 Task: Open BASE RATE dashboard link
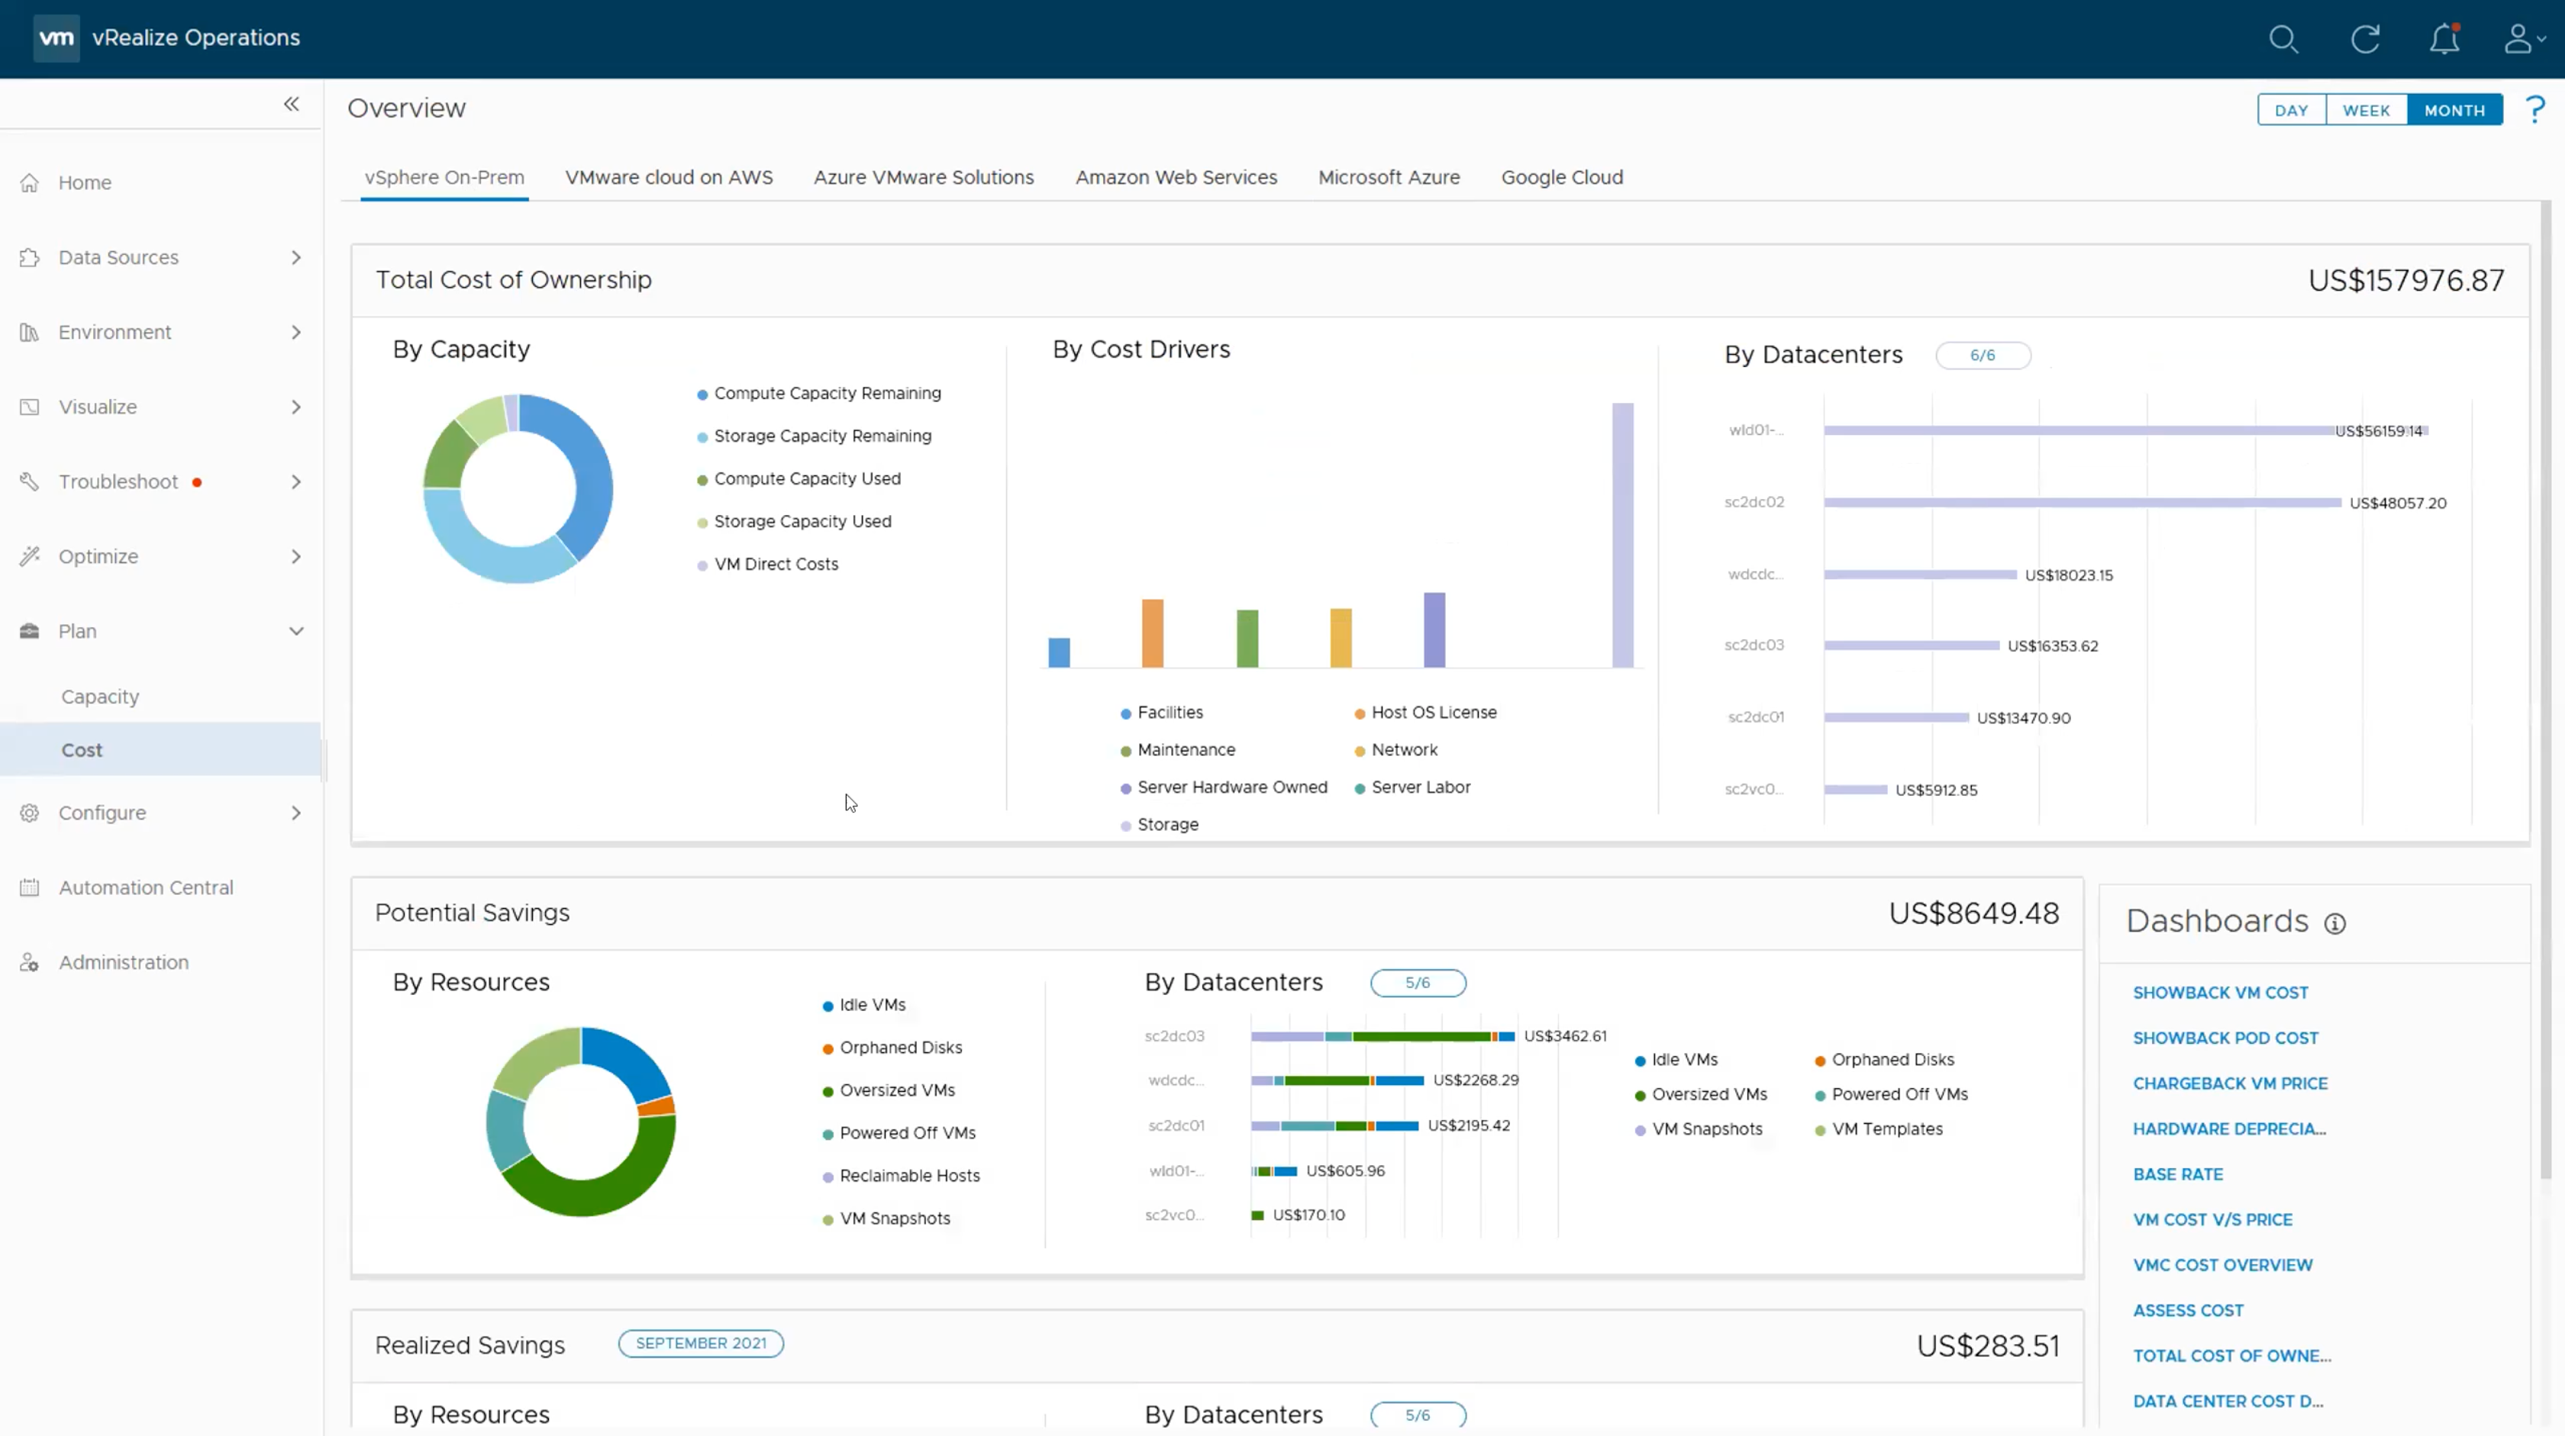coord(2178,1174)
